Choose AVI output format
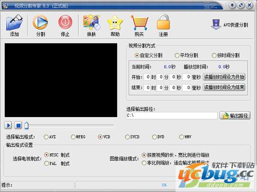The image size is (257, 192). point(50,137)
